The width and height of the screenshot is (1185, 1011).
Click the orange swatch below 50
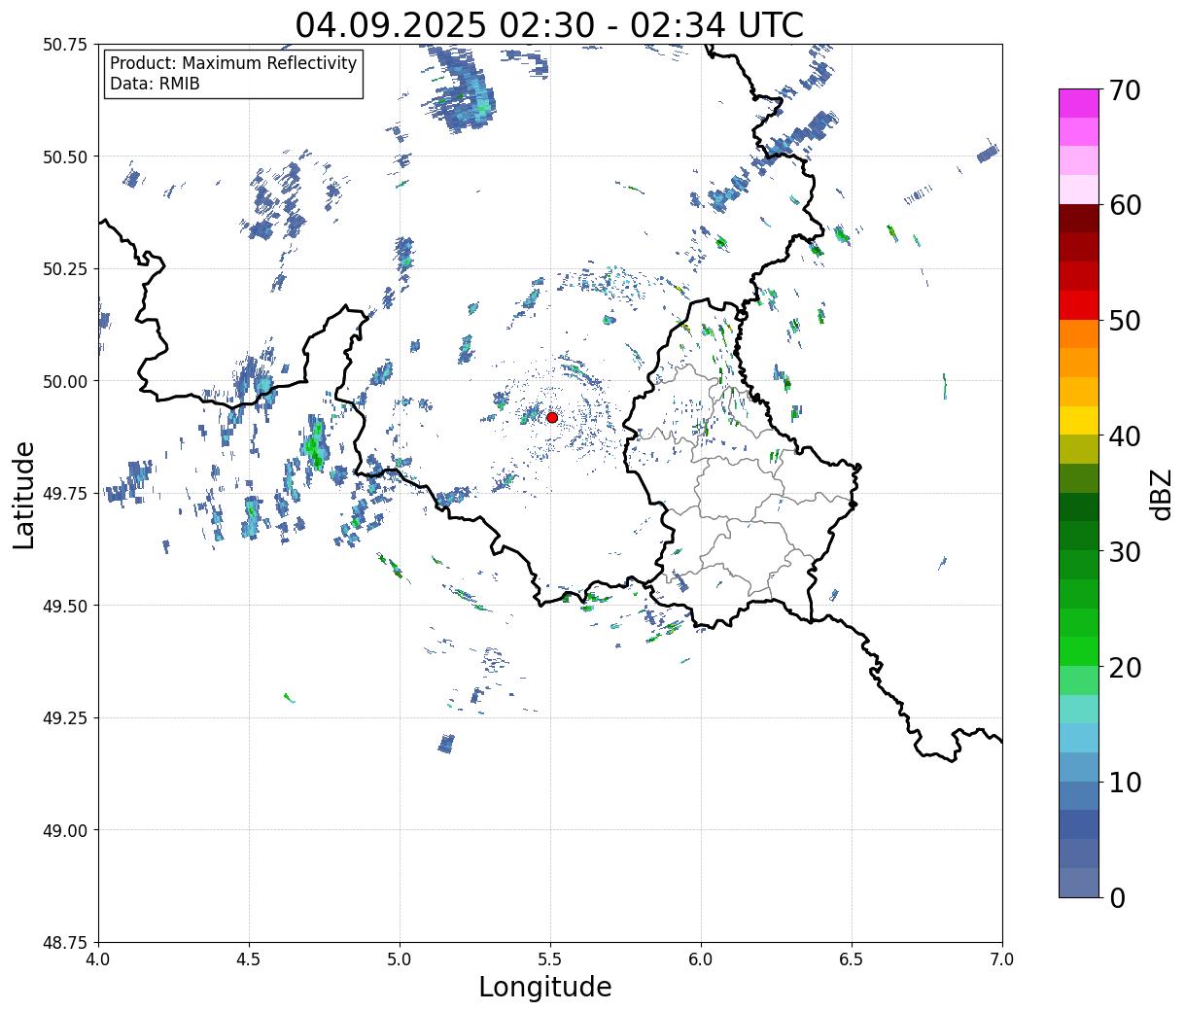[x=1079, y=333]
